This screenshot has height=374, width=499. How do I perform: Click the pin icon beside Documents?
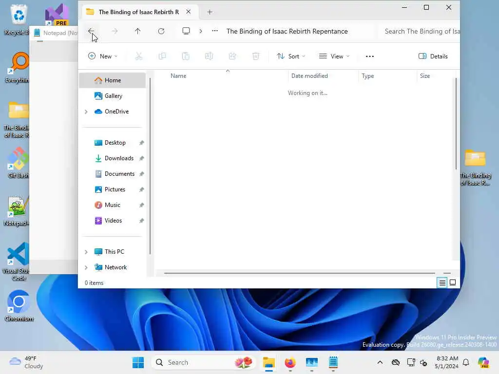[142, 174]
